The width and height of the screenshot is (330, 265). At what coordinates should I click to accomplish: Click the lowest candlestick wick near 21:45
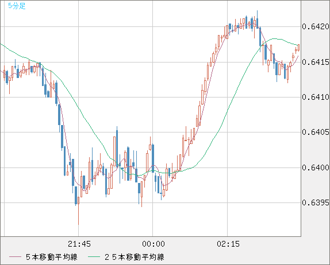(x=79, y=214)
